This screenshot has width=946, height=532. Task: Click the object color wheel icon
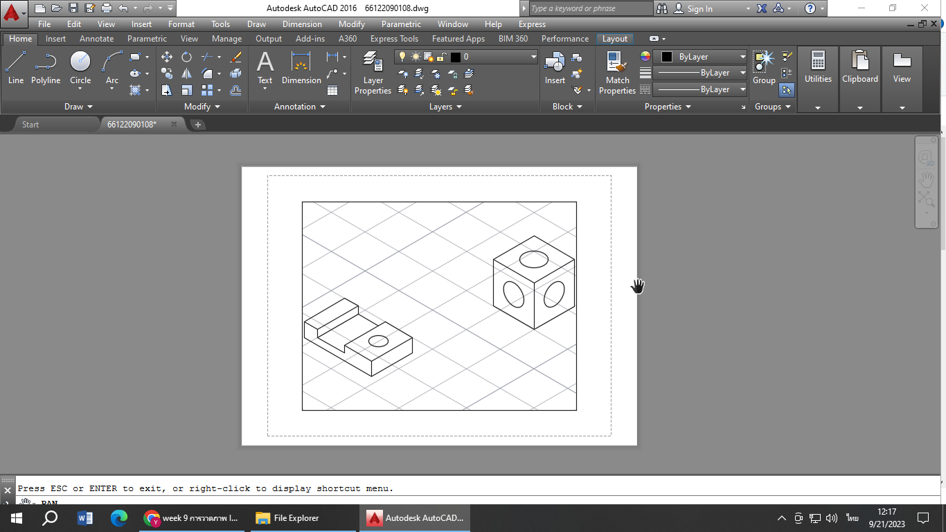click(645, 57)
